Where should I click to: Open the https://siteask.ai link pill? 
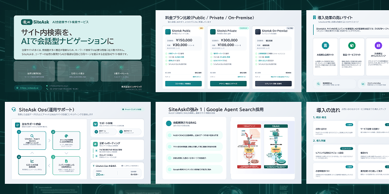28,88
